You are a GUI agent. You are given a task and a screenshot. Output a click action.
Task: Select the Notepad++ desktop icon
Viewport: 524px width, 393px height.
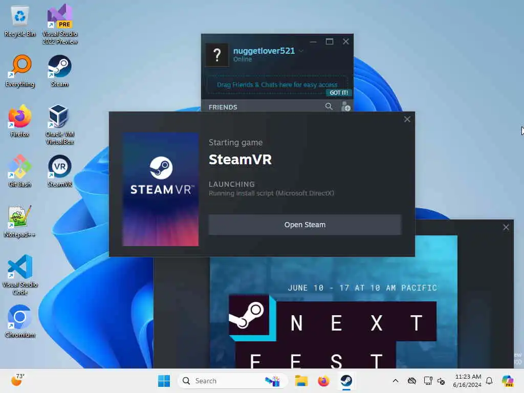tap(20, 221)
